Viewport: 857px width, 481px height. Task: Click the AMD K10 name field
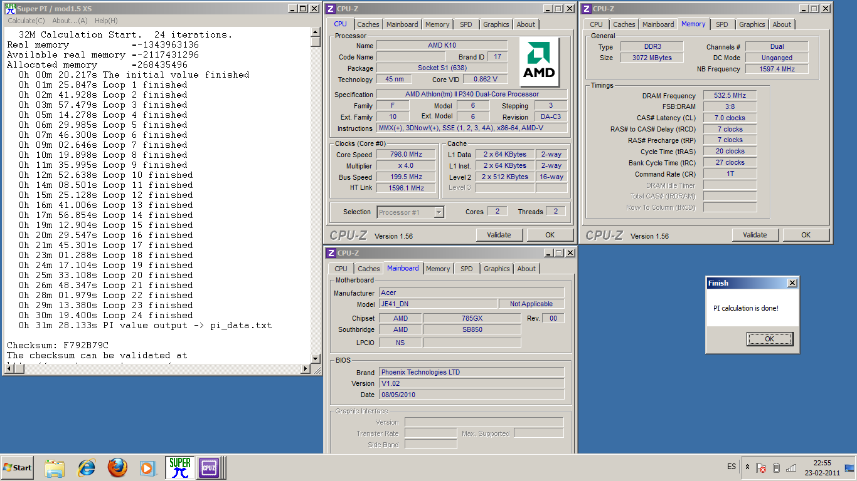442,46
